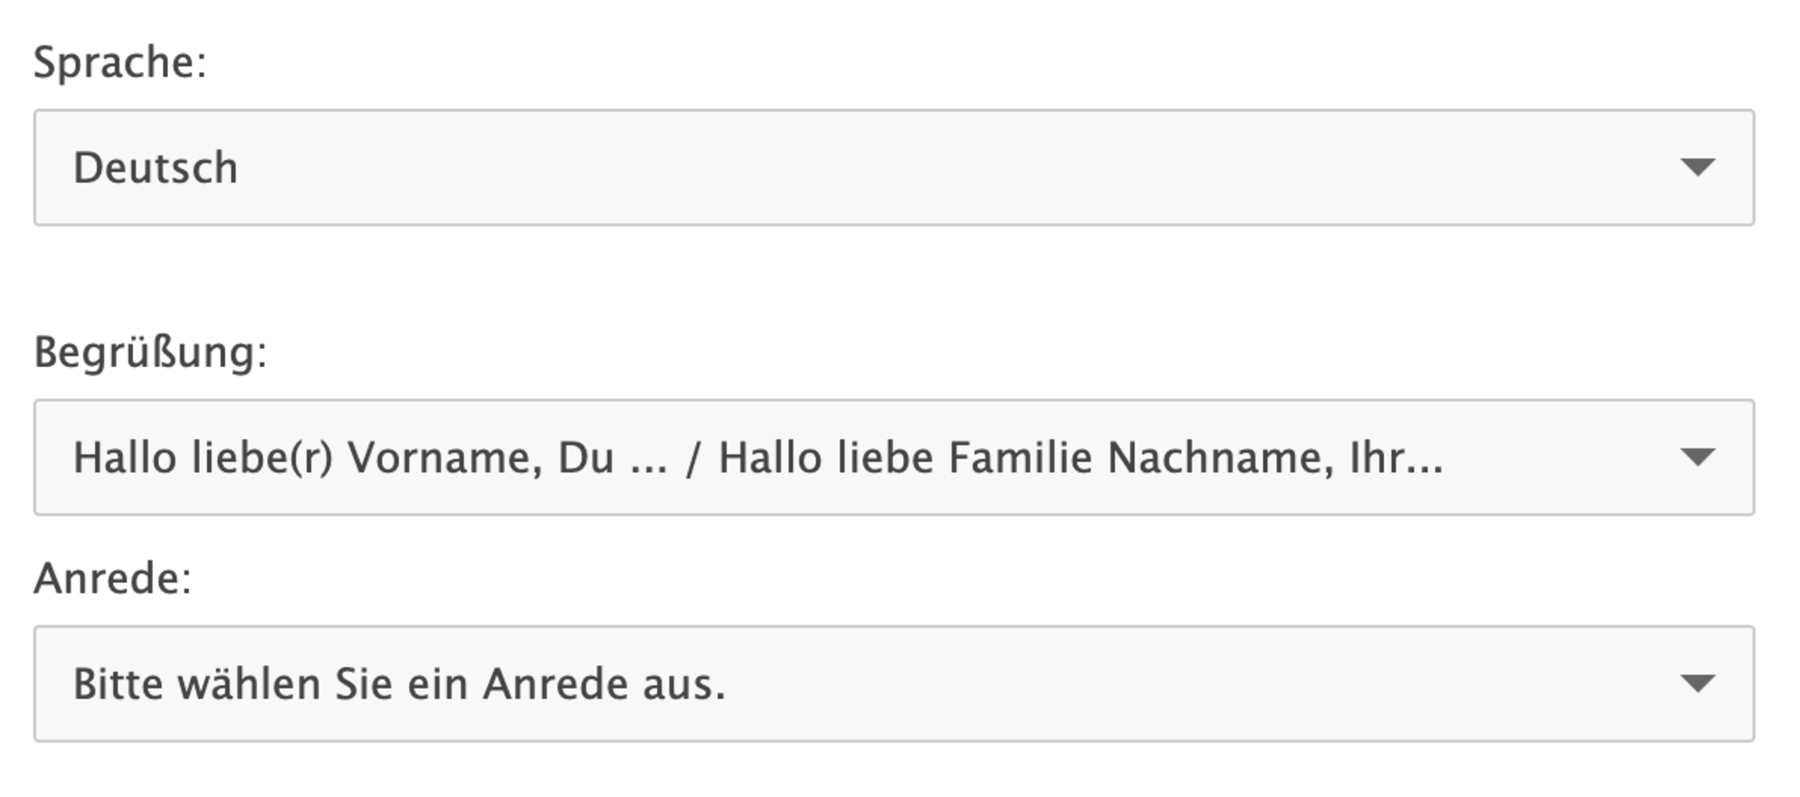Click 'Bitte wählen Sie ein Anrede aus.' placeholder
Screen dimensions: 1800x797
point(399,684)
